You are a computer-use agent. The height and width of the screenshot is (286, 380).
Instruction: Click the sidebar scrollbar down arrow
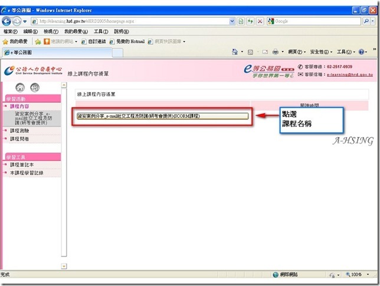tap(64, 266)
